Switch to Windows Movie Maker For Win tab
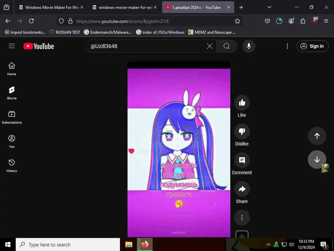The height and width of the screenshot is (251, 334). 51,7
